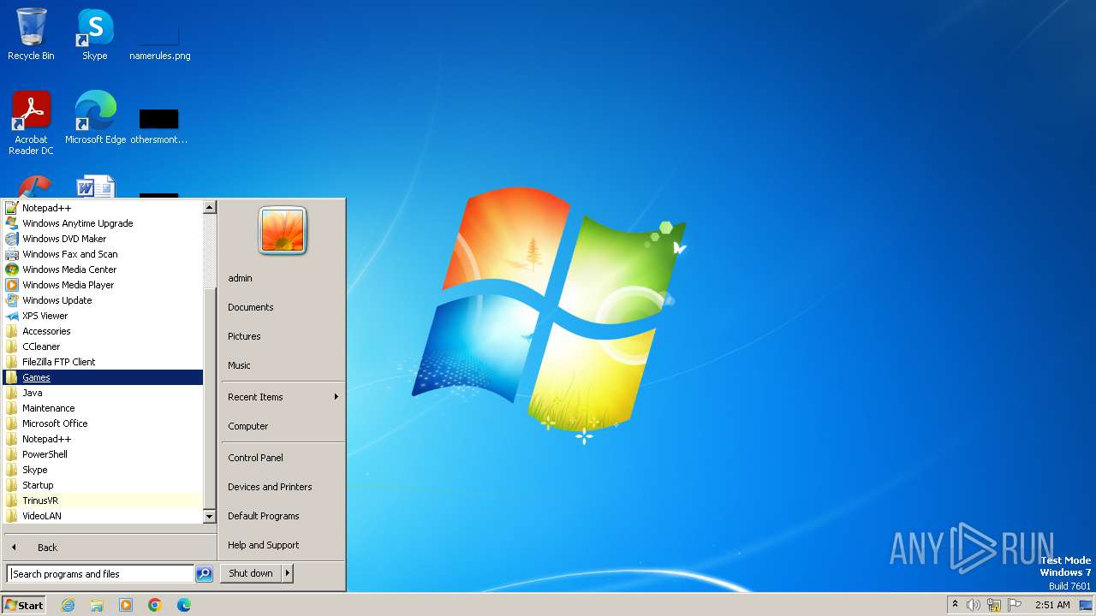Image resolution: width=1096 pixels, height=616 pixels.
Task: Click the volume speaker tray icon
Action: pyautogui.click(x=974, y=605)
